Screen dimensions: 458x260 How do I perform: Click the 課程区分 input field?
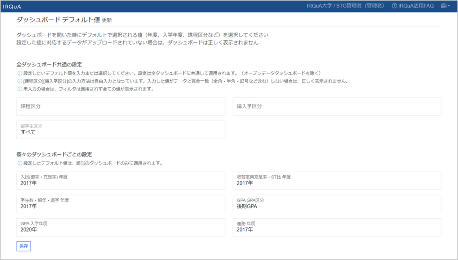coord(120,107)
